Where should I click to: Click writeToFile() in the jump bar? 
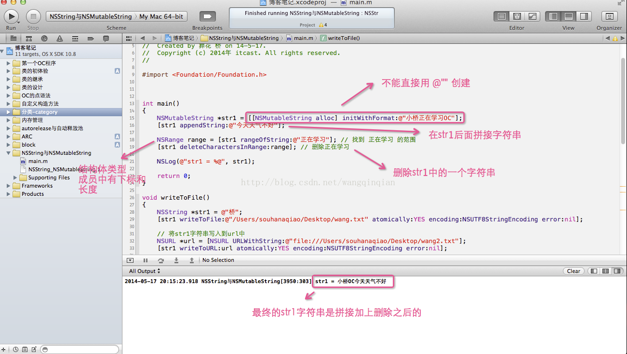[x=340, y=38]
